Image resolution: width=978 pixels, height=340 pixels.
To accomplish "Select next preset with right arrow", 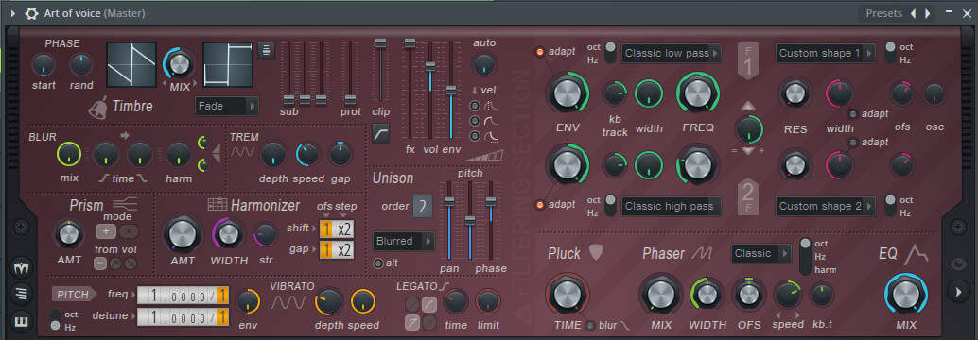I will 928,13.
